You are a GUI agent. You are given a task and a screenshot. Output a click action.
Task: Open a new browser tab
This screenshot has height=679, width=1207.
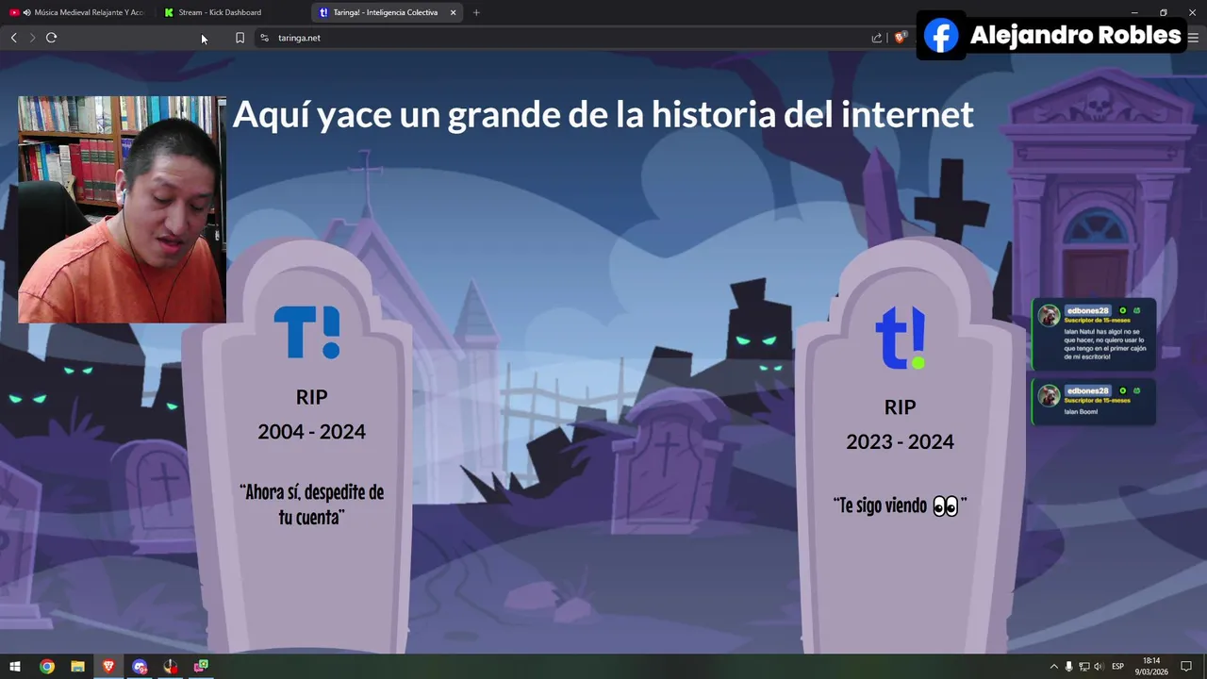tap(476, 12)
